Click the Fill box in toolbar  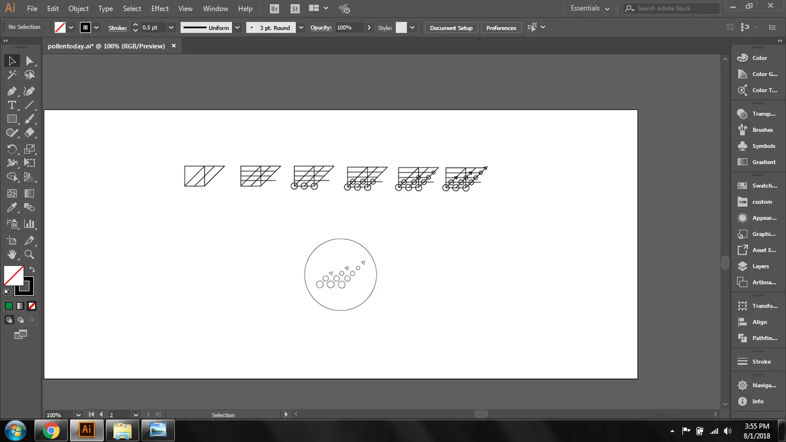click(x=14, y=276)
